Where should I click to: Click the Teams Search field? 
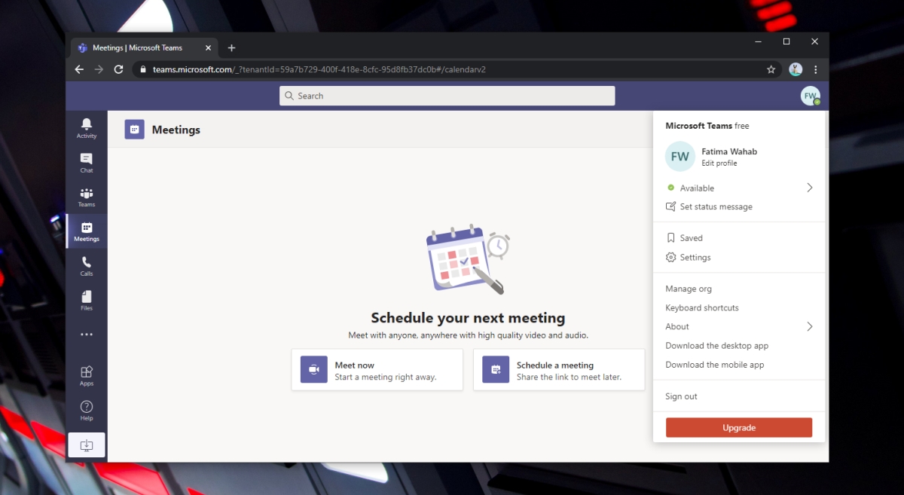[x=447, y=96]
